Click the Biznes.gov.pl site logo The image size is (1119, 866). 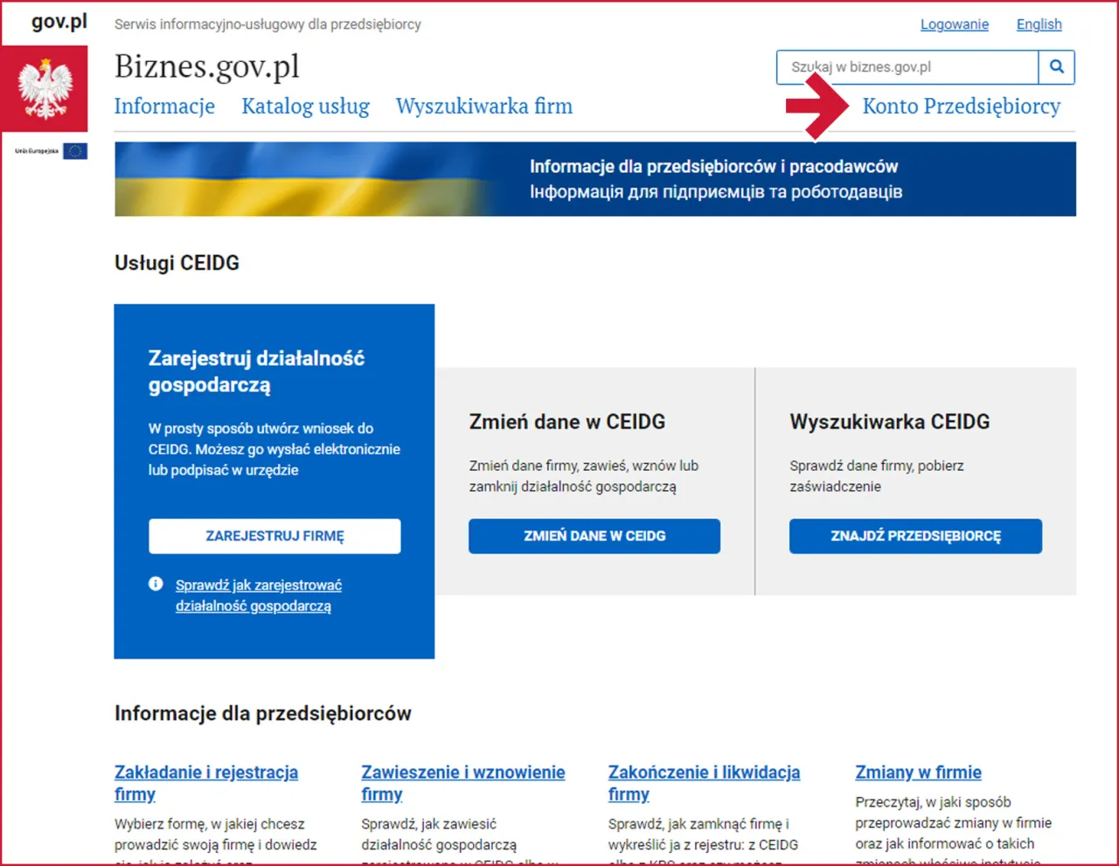click(x=206, y=65)
